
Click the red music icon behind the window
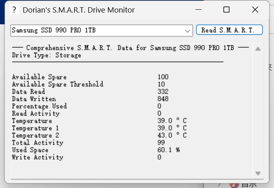[x=234, y=184]
